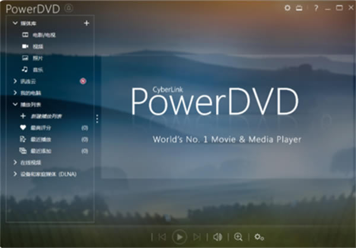
Task: Add media using Media Library plus icon
Action: 87,23
